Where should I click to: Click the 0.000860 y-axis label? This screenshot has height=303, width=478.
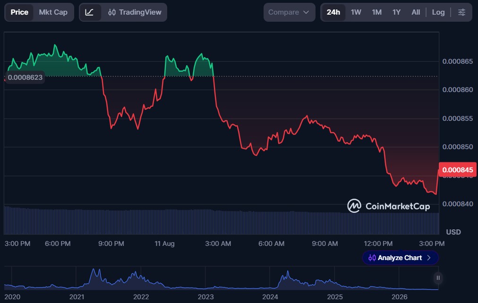(x=457, y=90)
